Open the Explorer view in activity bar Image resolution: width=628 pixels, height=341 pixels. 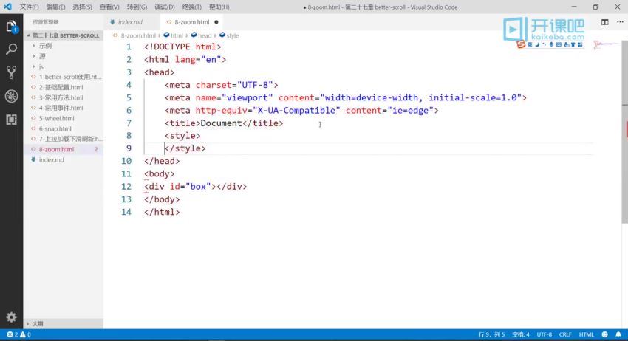11,27
